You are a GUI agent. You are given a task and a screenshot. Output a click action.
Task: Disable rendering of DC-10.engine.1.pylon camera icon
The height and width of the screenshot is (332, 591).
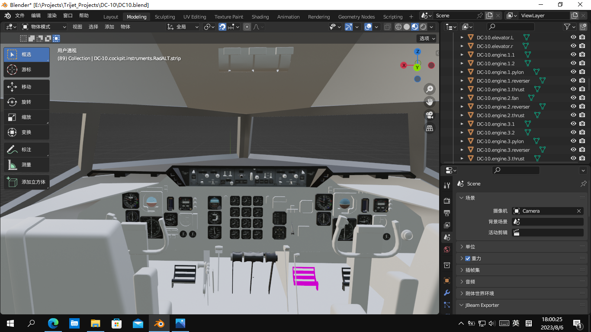582,72
